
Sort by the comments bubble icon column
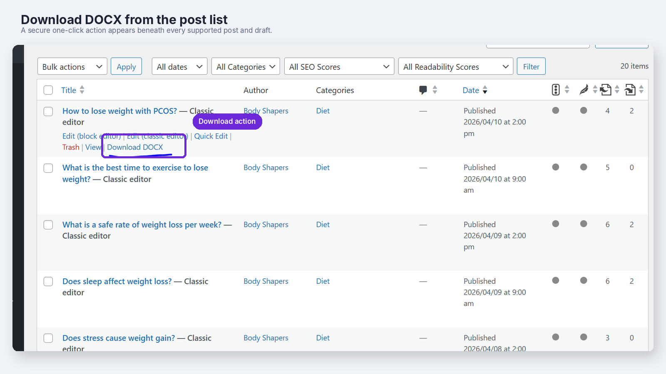(x=428, y=90)
